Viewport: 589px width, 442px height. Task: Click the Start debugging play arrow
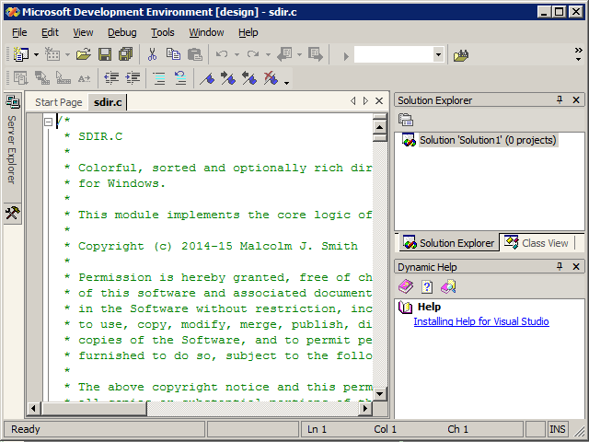(x=346, y=56)
